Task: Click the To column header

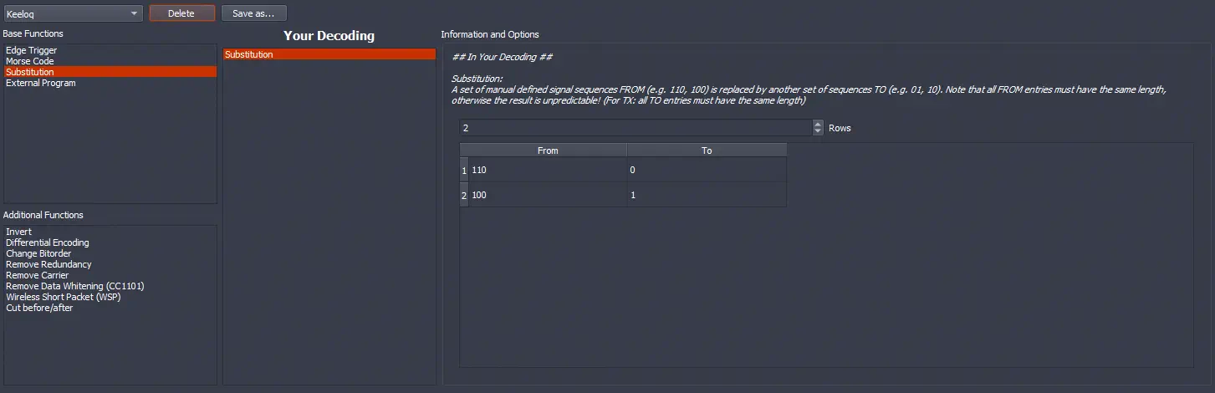Action: click(x=707, y=151)
